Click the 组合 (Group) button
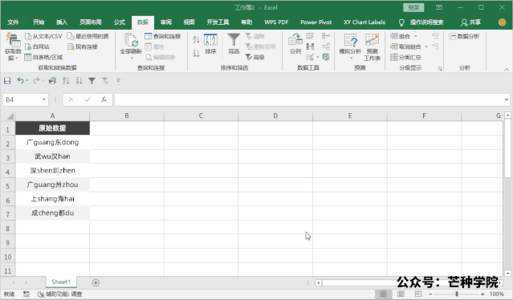Image resolution: width=513 pixels, height=300 pixels. click(x=401, y=36)
